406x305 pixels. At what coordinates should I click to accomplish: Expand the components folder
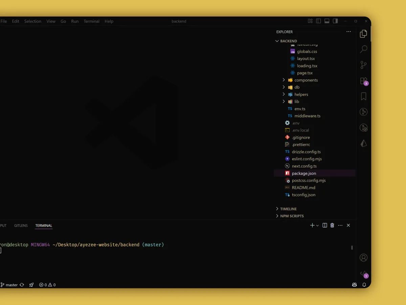click(306, 80)
